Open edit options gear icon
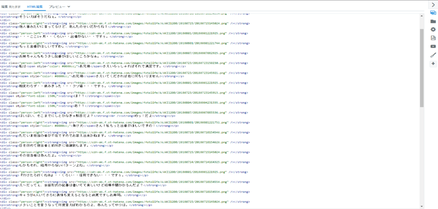Image resolution: width=438 pixels, height=209 pixels. [x=433, y=29]
